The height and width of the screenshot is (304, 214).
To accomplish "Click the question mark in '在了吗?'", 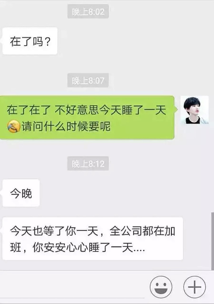I will pyautogui.click(x=48, y=41).
